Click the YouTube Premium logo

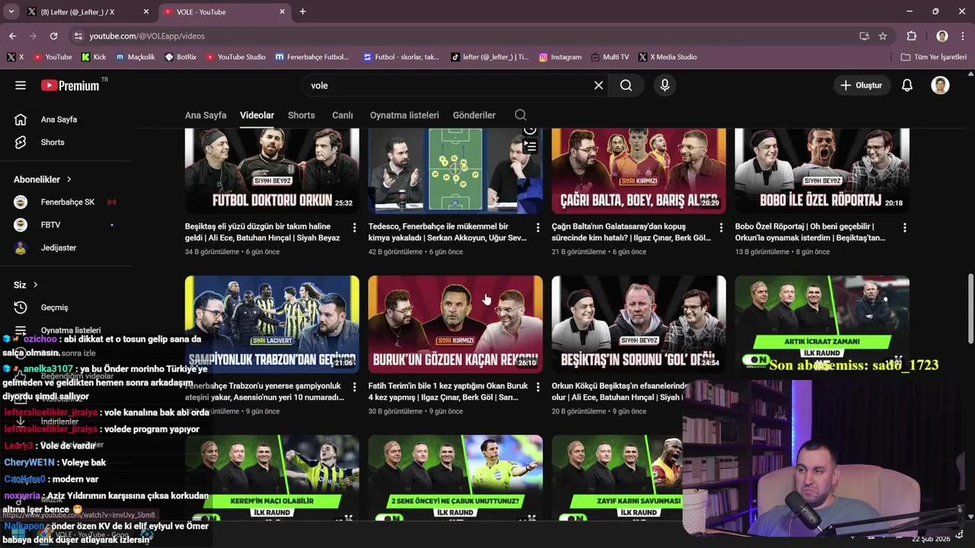click(70, 85)
